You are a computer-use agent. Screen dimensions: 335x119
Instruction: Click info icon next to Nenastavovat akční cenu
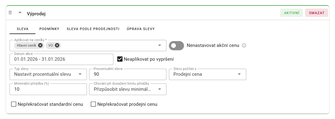(244, 45)
